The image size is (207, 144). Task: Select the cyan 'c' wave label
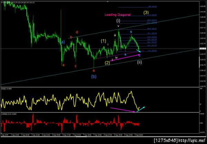click(x=139, y=55)
